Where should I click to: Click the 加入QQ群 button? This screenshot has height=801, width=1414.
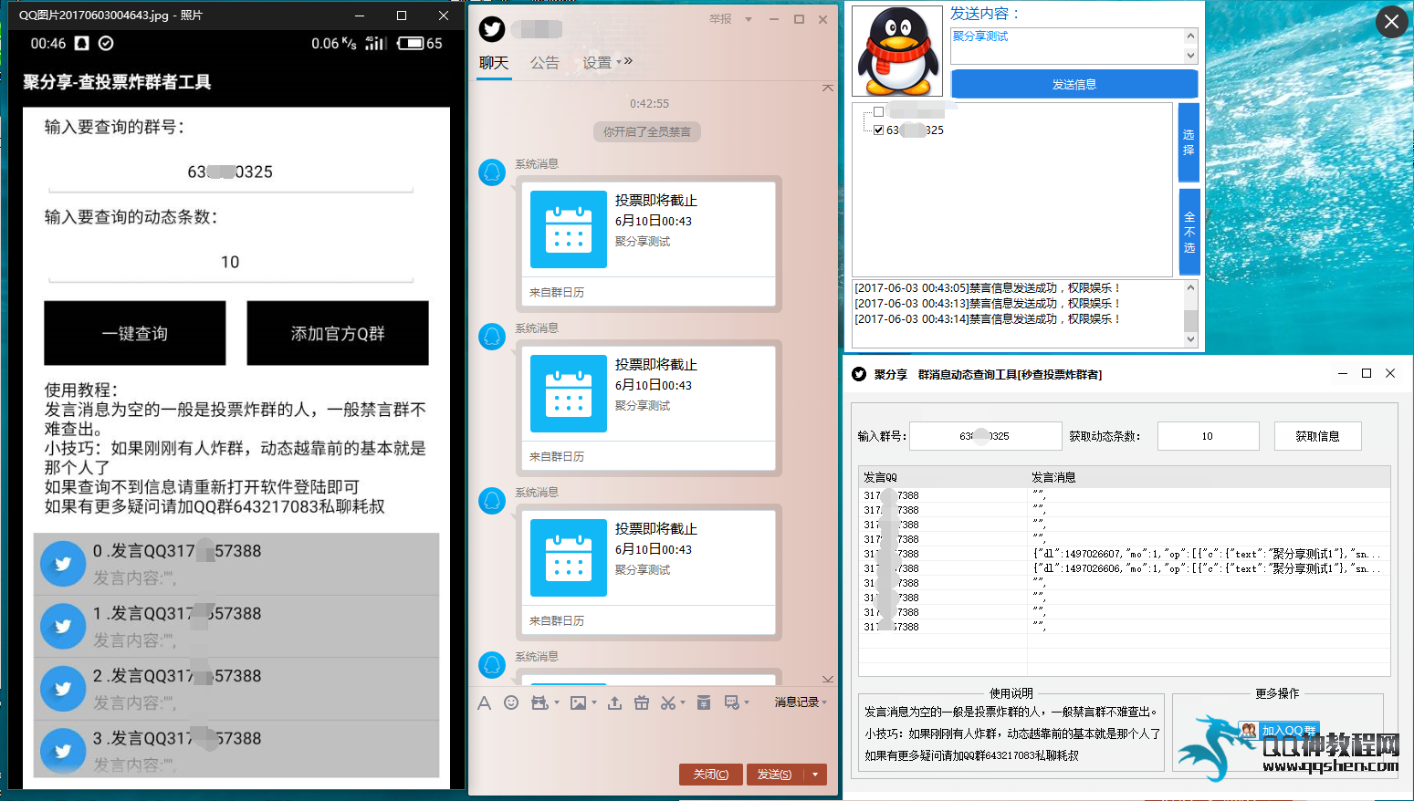click(1279, 731)
